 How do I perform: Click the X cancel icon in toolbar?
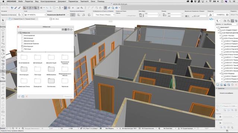[x=73, y=8]
